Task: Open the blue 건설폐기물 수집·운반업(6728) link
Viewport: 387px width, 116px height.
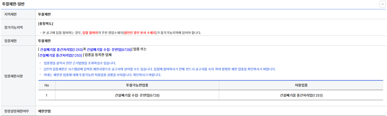Action: click(x=109, y=50)
